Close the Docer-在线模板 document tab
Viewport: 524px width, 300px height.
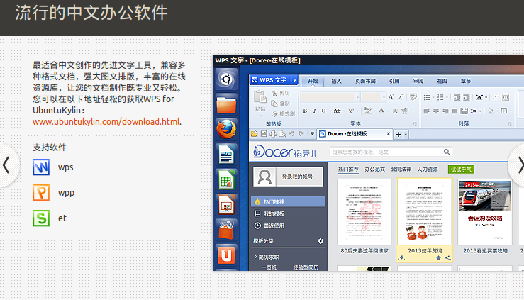(x=389, y=134)
